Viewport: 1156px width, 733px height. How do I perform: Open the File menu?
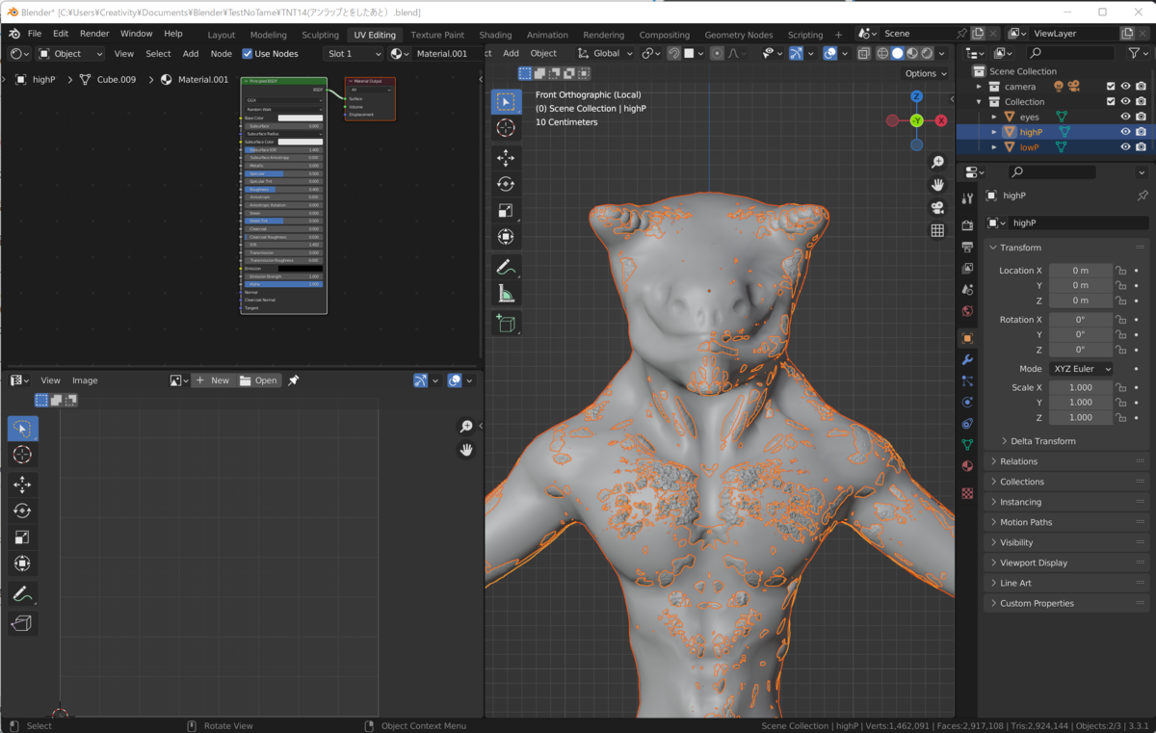35,33
